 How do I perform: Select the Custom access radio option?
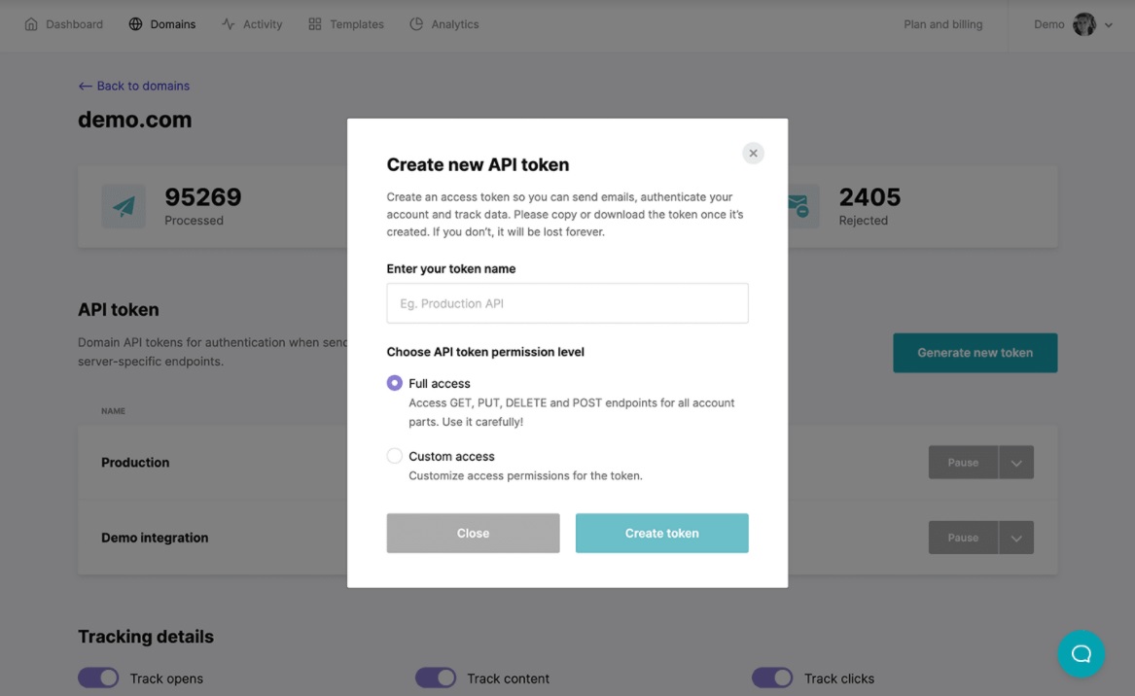coord(395,456)
